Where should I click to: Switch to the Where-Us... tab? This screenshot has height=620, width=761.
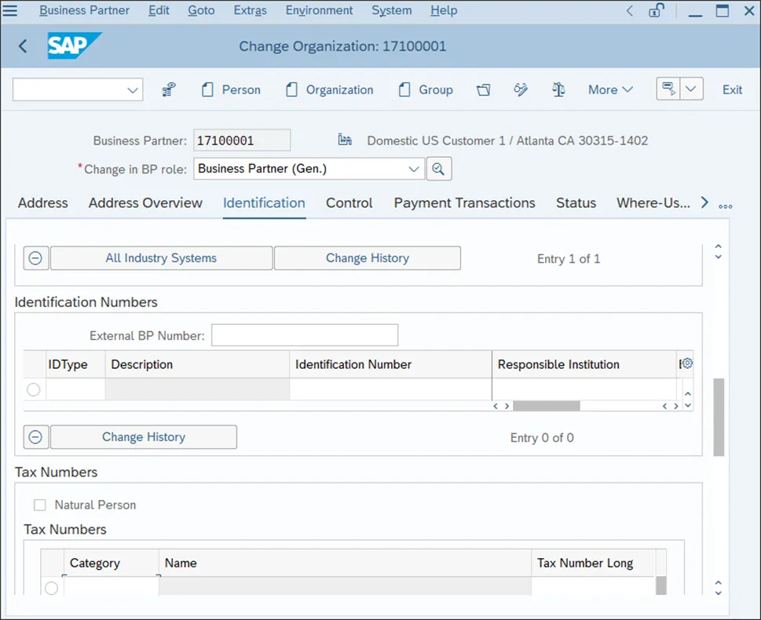[653, 202]
